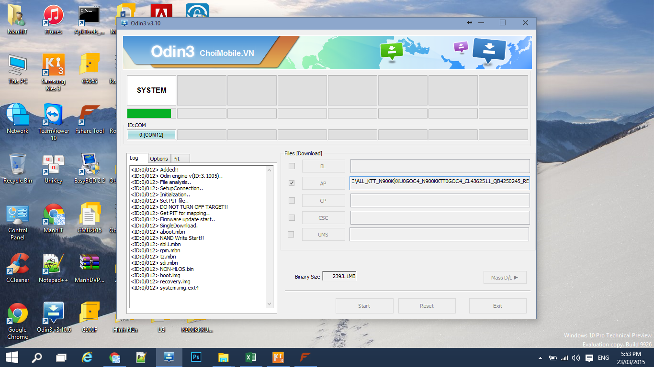654x367 pixels.
Task: Launch UniKey from the desktop
Action: pyautogui.click(x=53, y=169)
